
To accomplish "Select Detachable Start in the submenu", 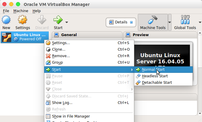I will point(163,83).
